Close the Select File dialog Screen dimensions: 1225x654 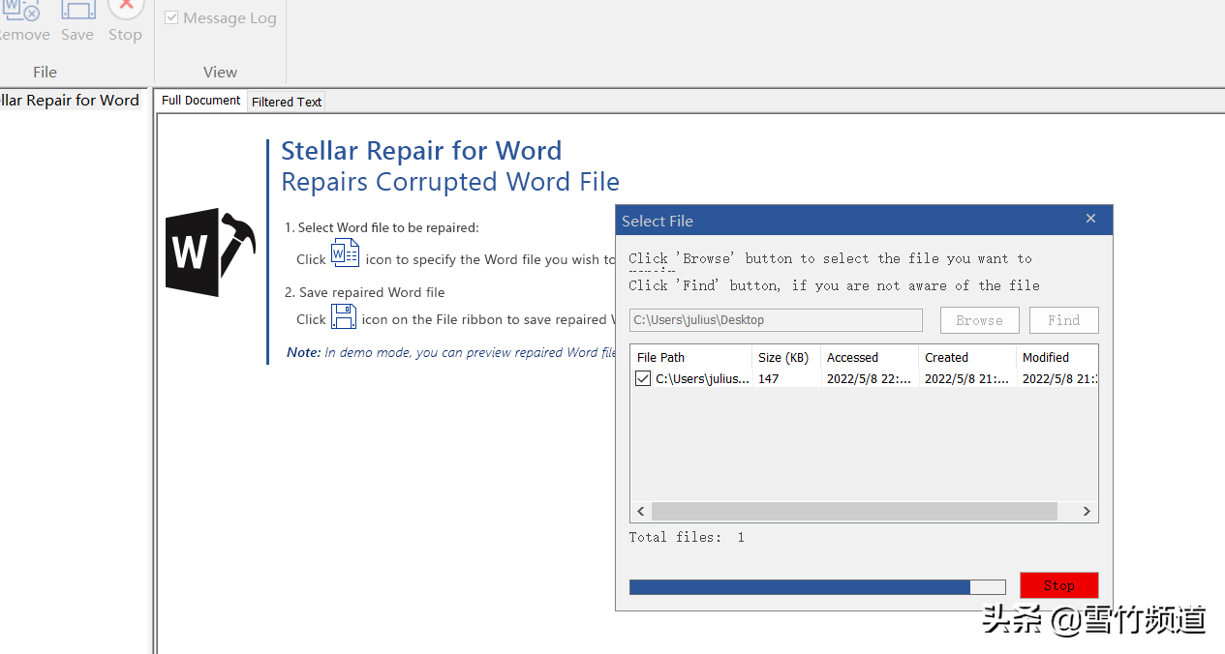[1090, 220]
